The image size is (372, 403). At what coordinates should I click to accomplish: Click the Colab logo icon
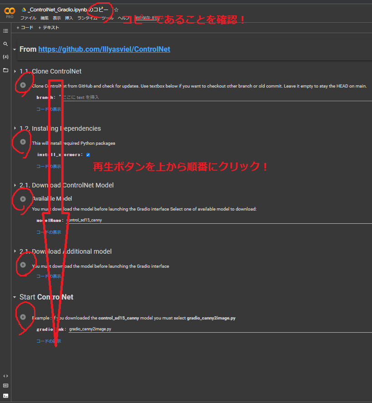(10, 11)
